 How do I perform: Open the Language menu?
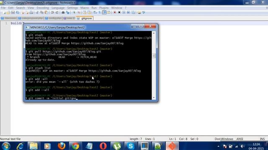tap(58, 8)
